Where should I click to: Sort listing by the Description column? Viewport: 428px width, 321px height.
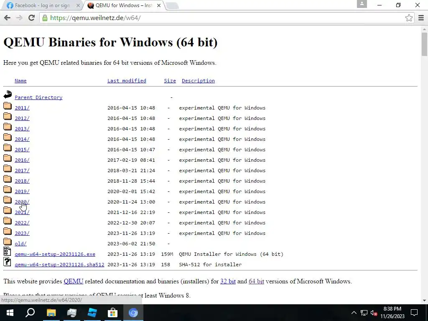click(x=198, y=81)
